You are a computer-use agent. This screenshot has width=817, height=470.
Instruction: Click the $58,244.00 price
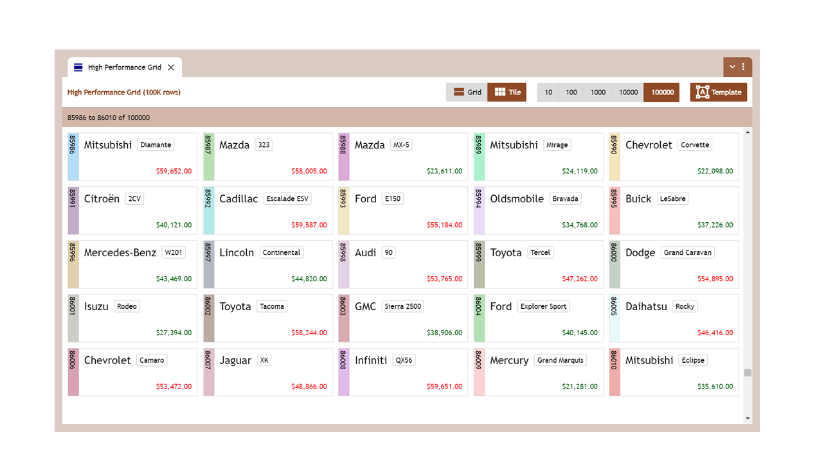tap(309, 333)
